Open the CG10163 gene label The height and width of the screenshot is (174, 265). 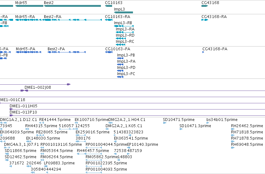pos(114,3)
